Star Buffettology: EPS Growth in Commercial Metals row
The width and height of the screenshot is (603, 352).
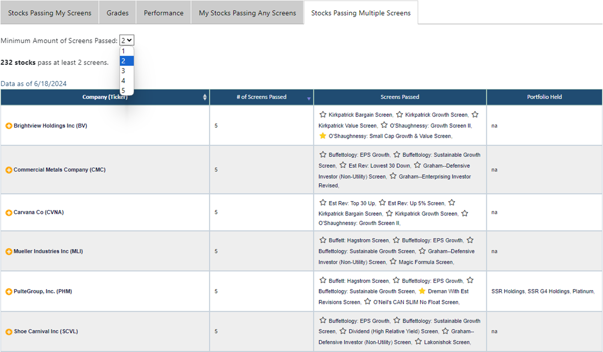pos(323,155)
